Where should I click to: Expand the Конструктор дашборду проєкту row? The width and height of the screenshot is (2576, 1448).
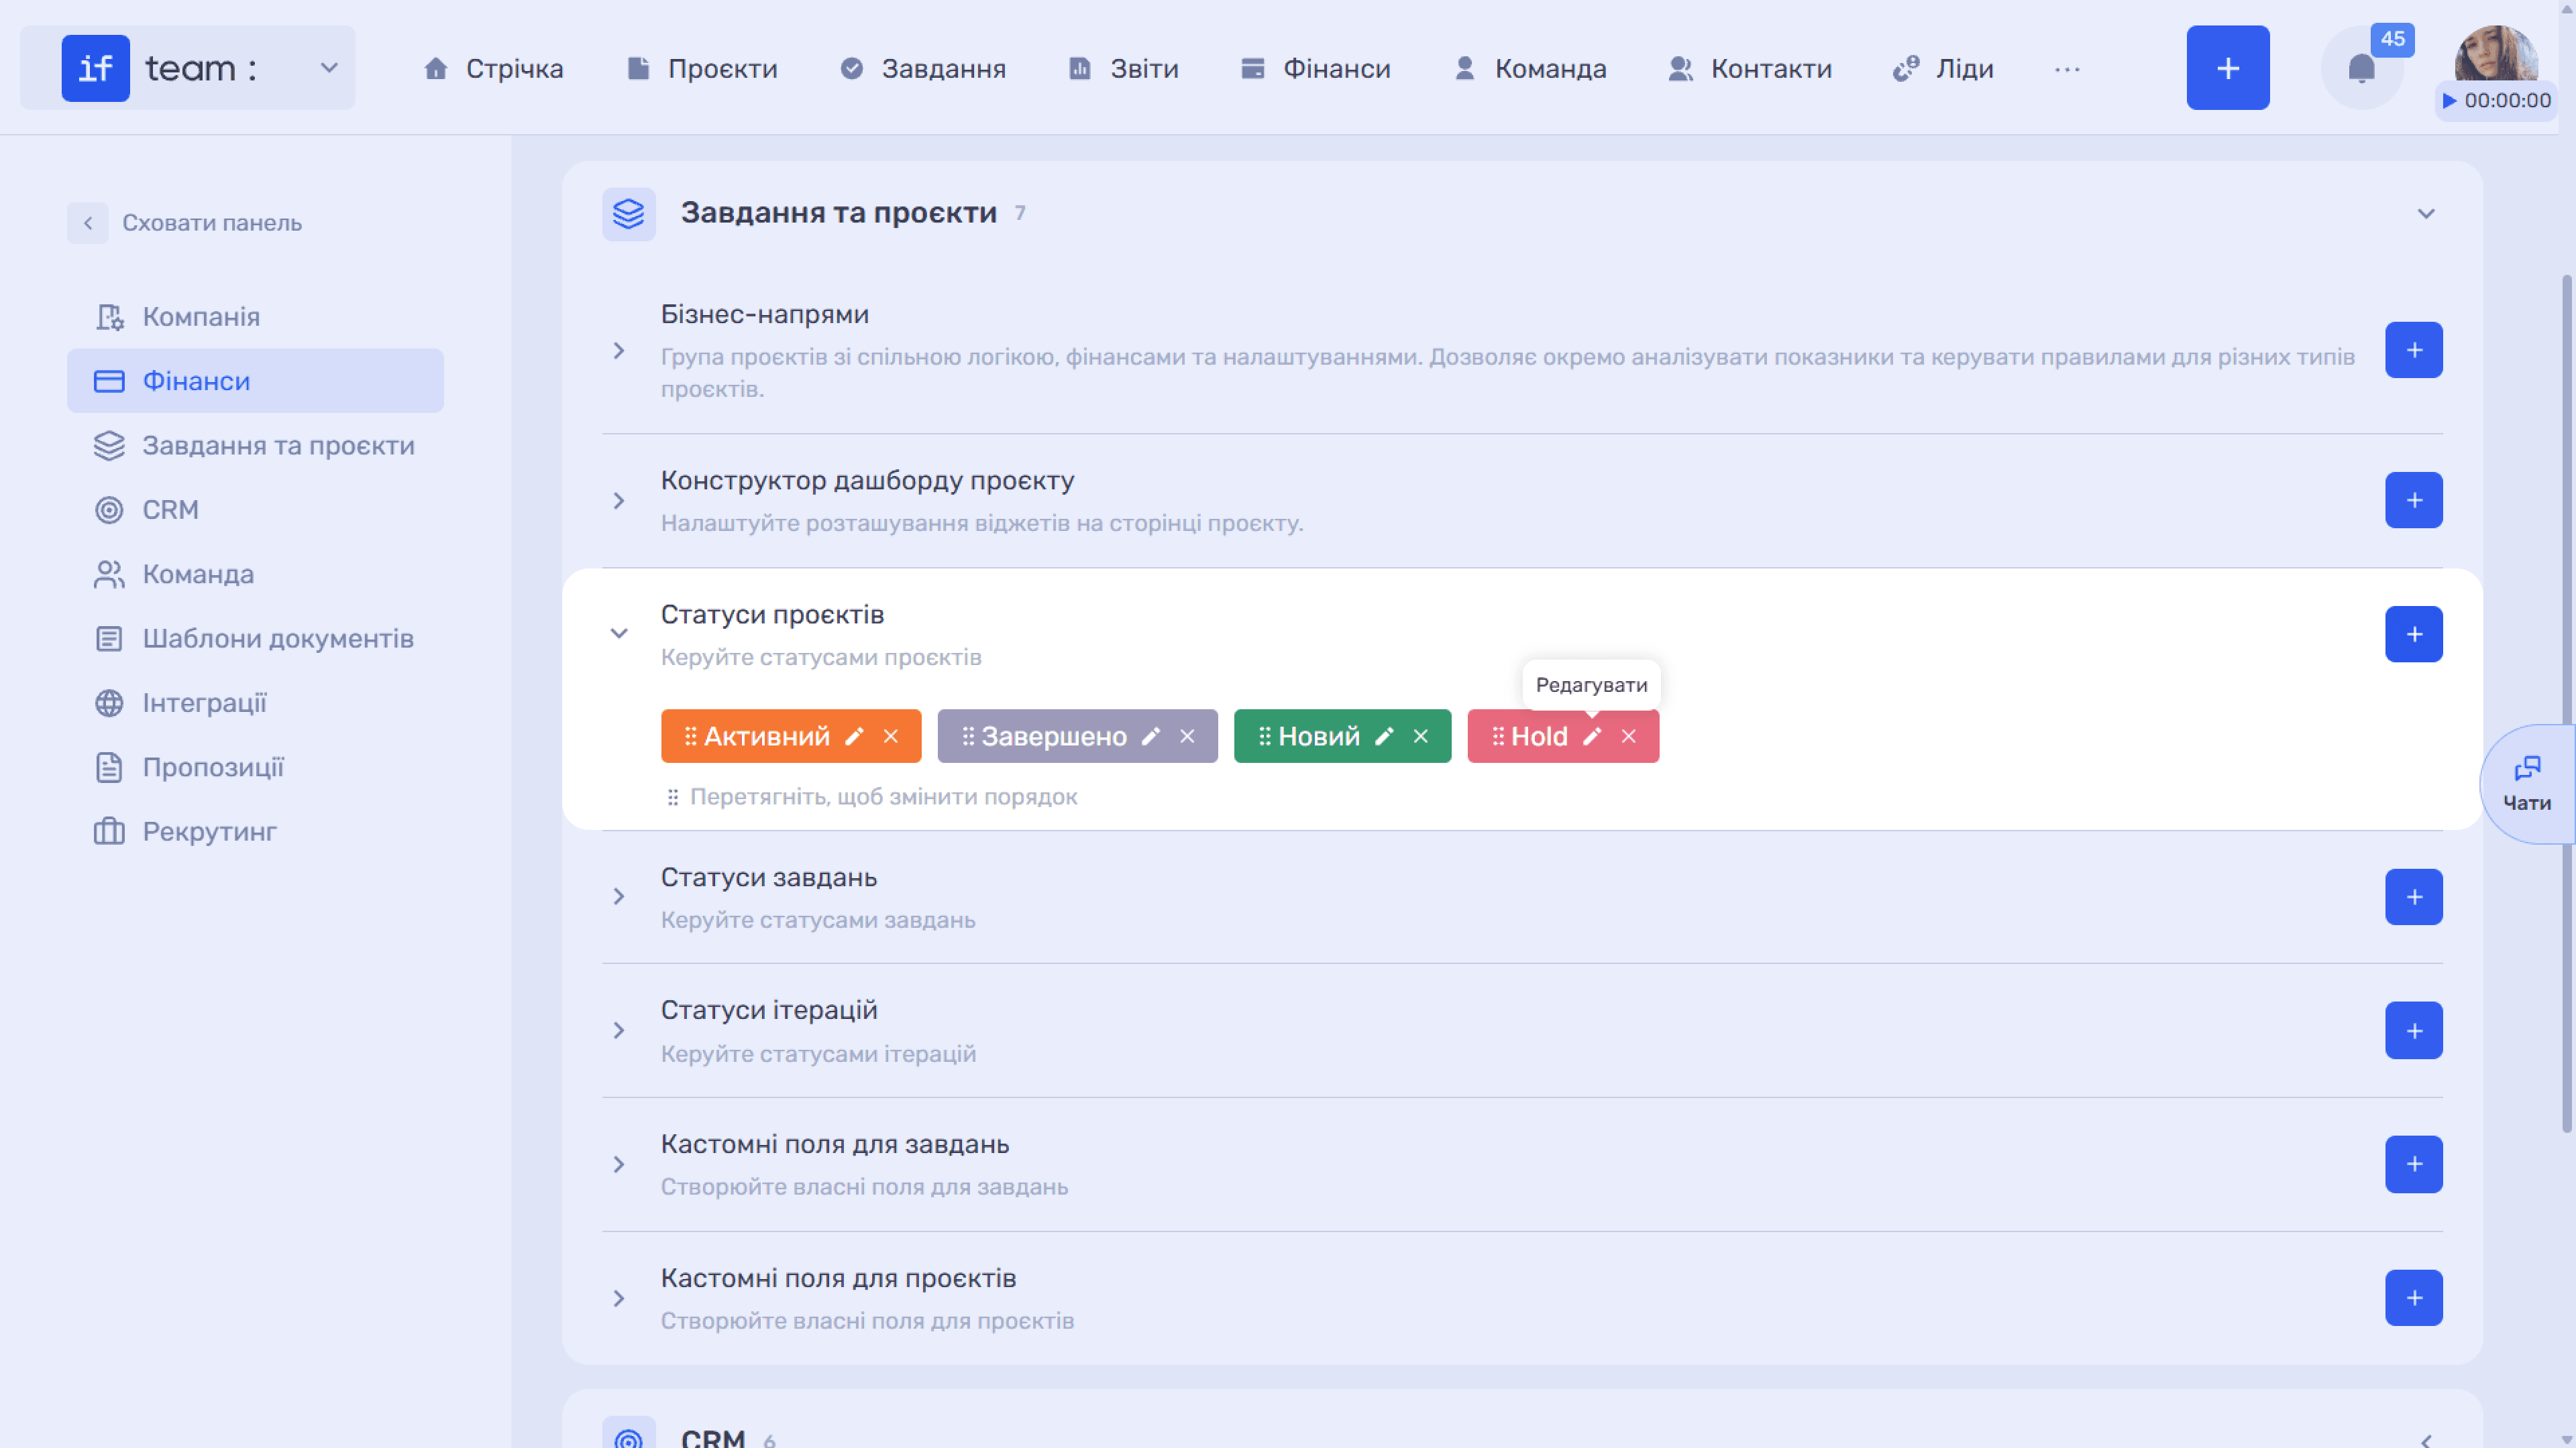(x=619, y=501)
